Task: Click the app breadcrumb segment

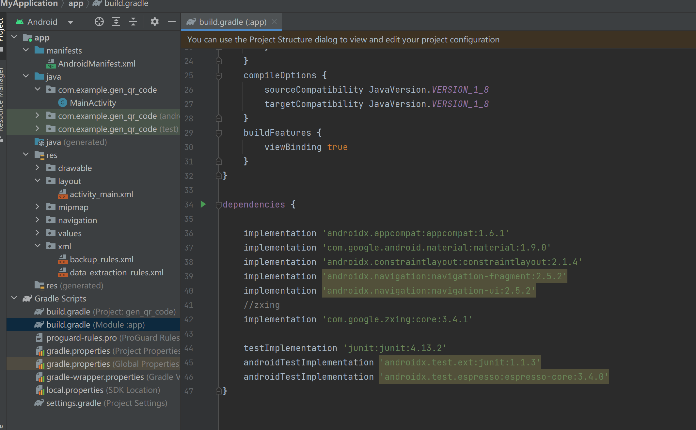Action: [x=76, y=4]
